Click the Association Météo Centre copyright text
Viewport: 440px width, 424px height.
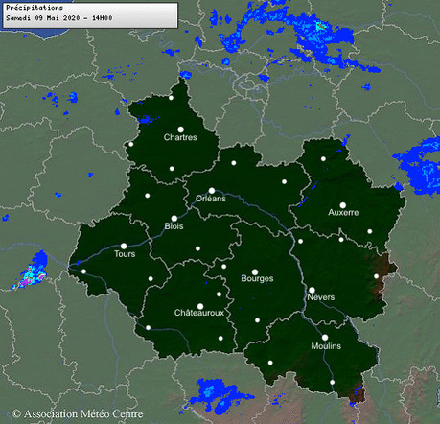pyautogui.click(x=78, y=413)
